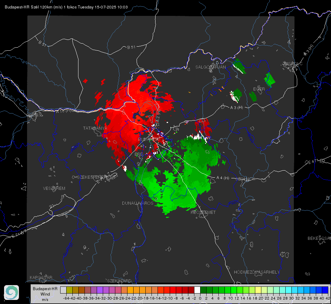
Task: Pick the yellow swatch above the 18 label
Action: click(x=258, y=290)
